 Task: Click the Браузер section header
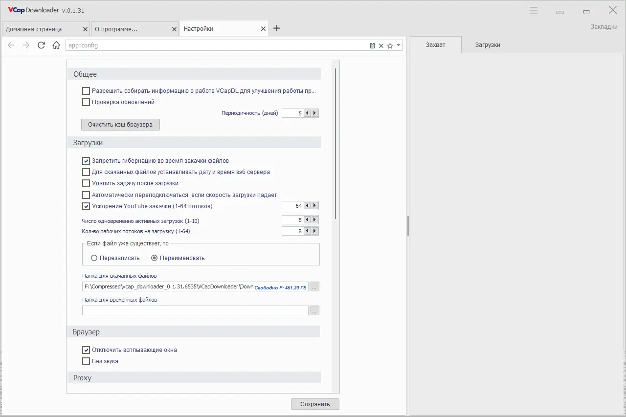[x=194, y=332]
